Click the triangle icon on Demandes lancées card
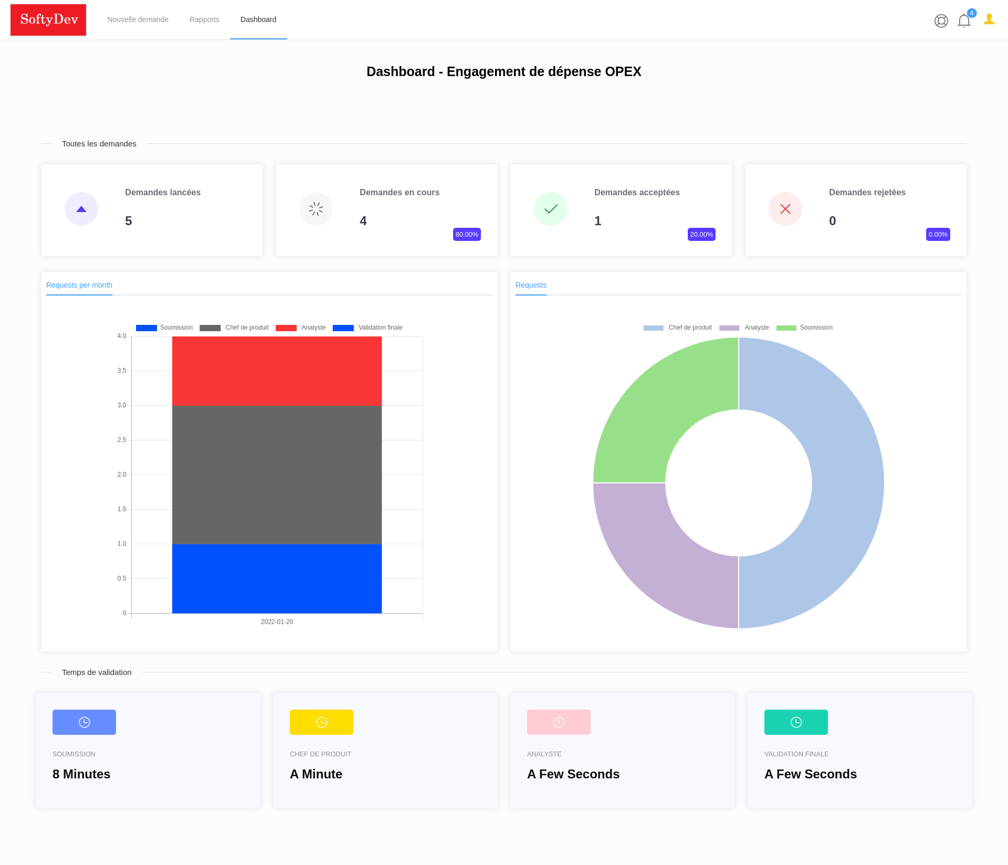Image resolution: width=1008 pixels, height=865 pixels. 81,208
